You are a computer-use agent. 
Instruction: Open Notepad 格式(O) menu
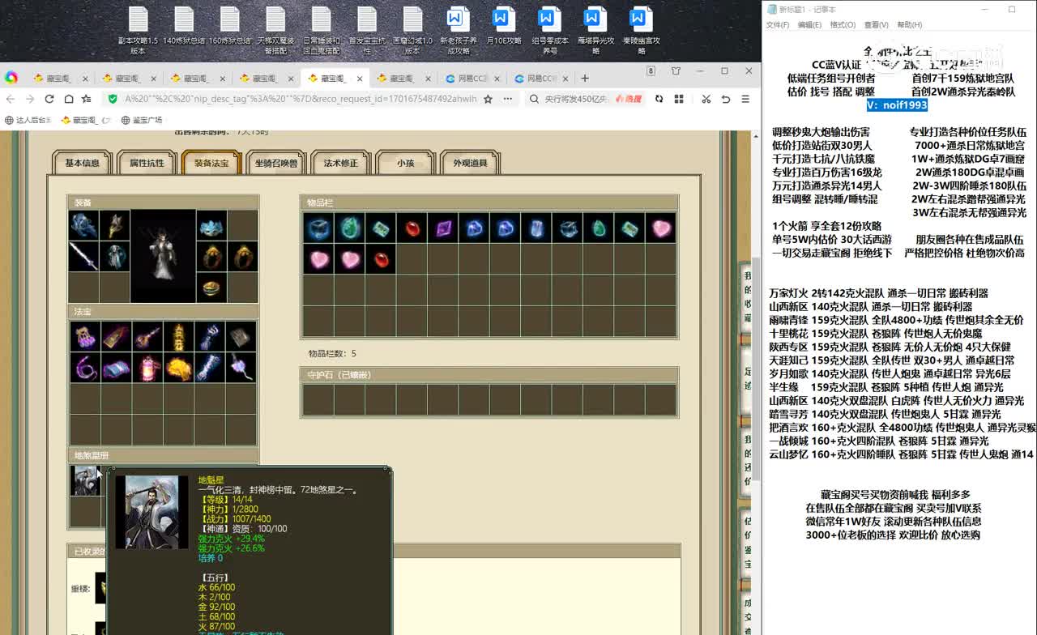[x=843, y=25]
